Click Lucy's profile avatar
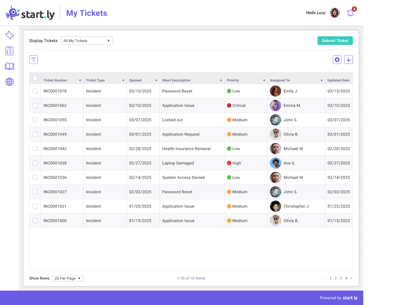The image size is (409, 305). (x=335, y=13)
